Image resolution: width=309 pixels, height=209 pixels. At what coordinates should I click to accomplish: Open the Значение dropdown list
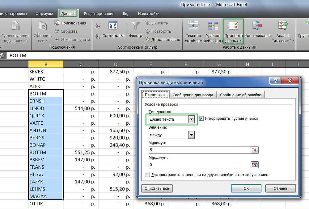pos(191,135)
